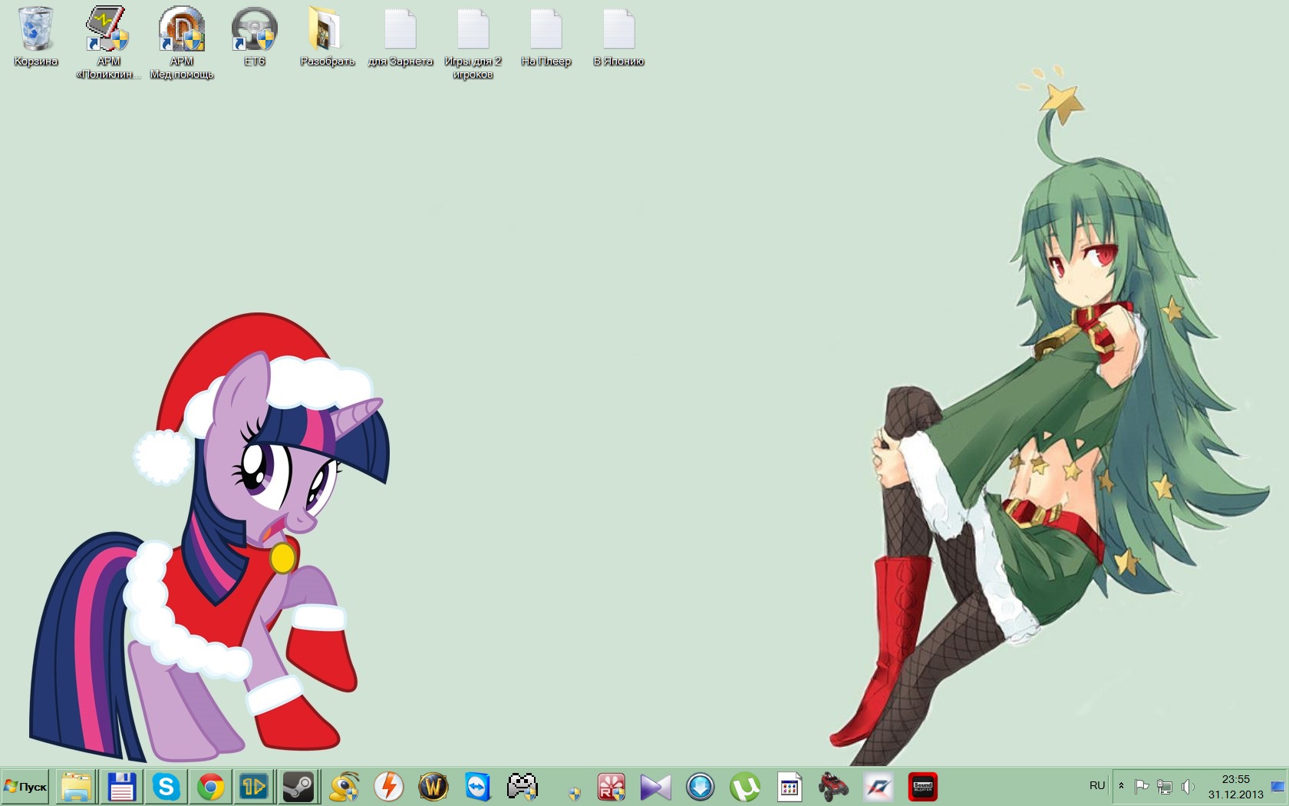This screenshot has width=1289, height=806.
Task: Open the volume speaker tray icon
Action: coord(1188,787)
